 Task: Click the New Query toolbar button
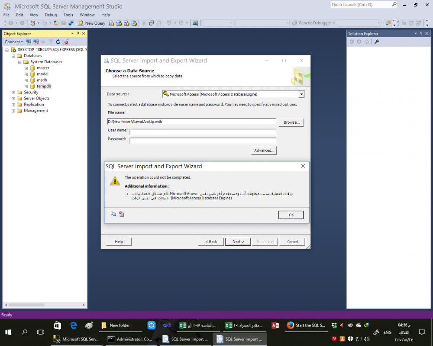[92, 23]
